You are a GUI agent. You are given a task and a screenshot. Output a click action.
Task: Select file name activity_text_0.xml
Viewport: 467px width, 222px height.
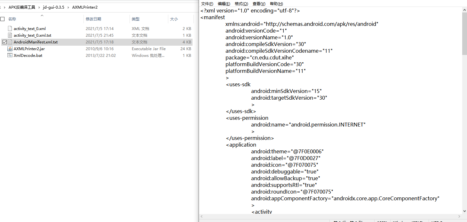30,29
